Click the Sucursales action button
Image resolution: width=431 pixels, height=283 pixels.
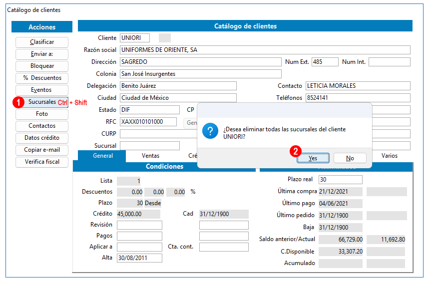(42, 102)
